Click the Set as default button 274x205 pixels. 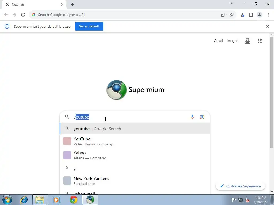pyautogui.click(x=89, y=26)
